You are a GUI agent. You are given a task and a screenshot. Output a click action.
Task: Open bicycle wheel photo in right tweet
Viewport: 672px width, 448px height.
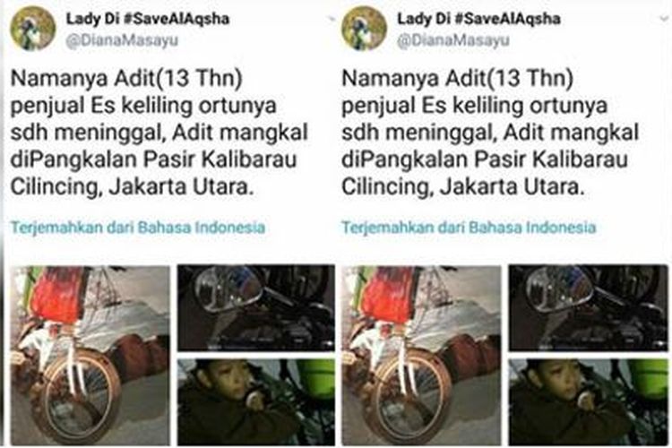coord(421,356)
